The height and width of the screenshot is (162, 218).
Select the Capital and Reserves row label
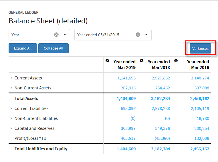coord(34,128)
